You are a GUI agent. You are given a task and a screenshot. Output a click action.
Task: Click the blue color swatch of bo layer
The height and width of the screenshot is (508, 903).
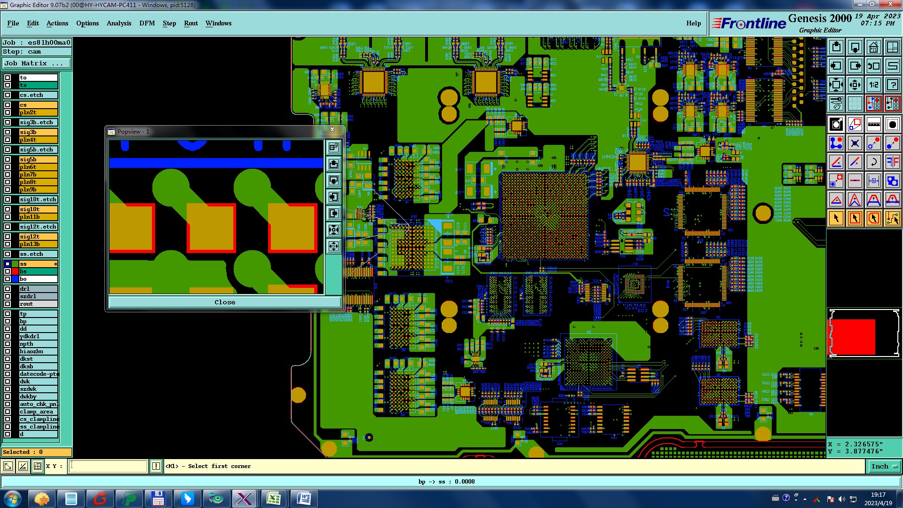(x=15, y=279)
